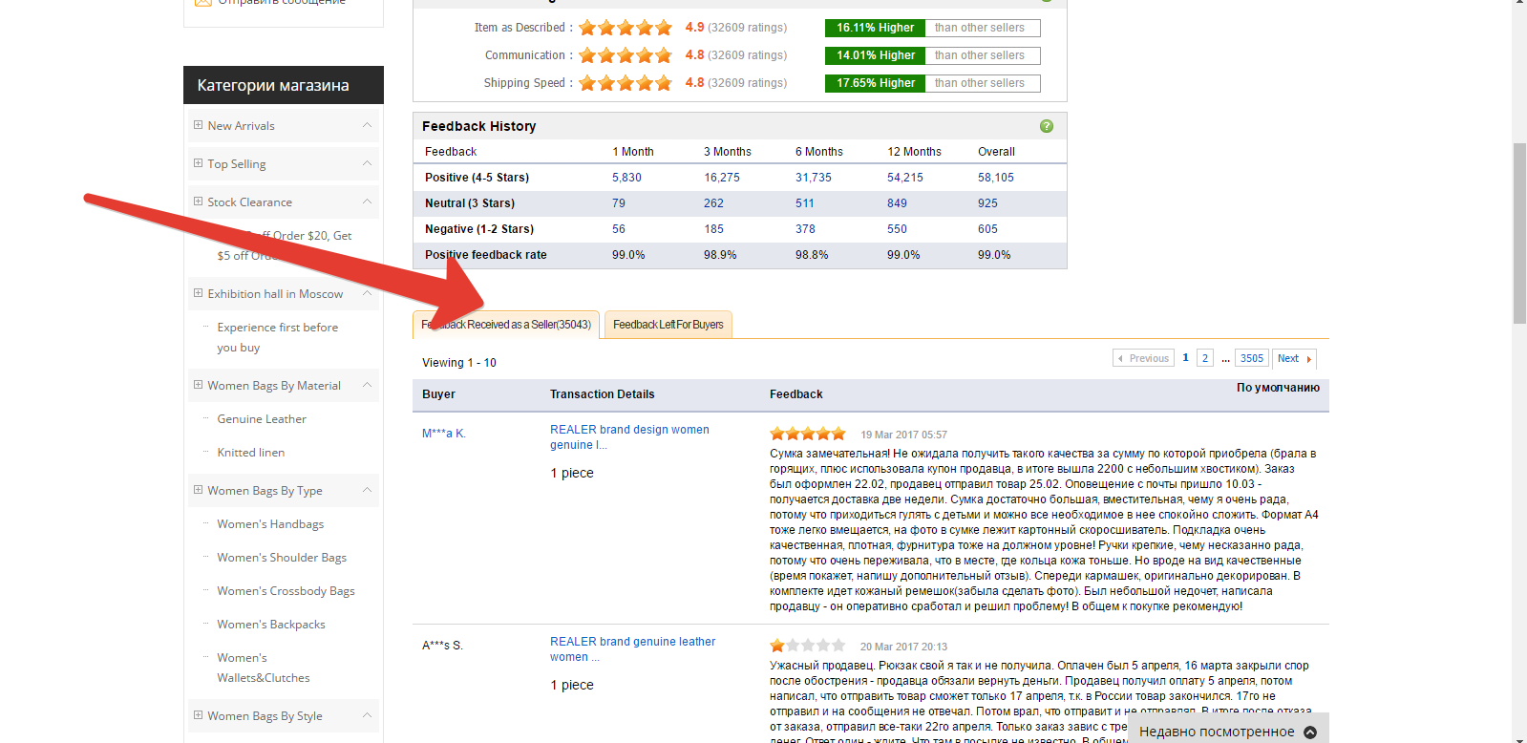The height and width of the screenshot is (743, 1527).
Task: Click the Transaction Details column header
Action: click(603, 394)
